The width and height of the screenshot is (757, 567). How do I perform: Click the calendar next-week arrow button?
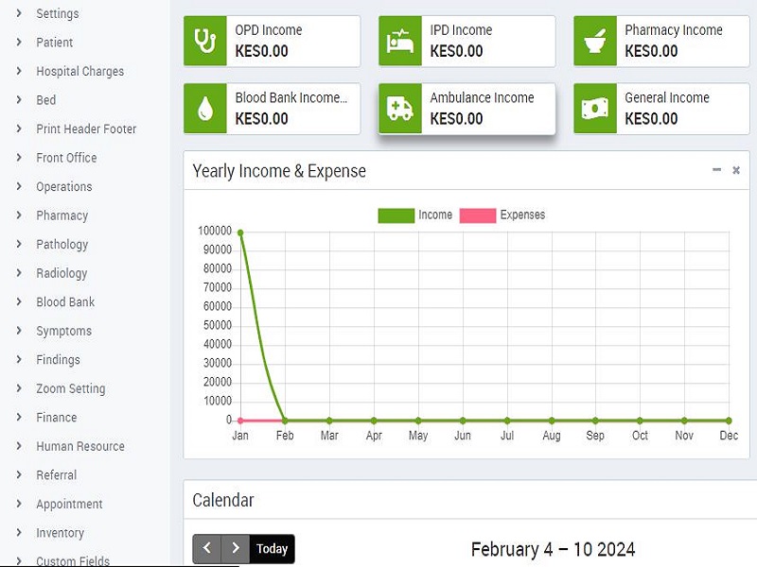click(235, 548)
